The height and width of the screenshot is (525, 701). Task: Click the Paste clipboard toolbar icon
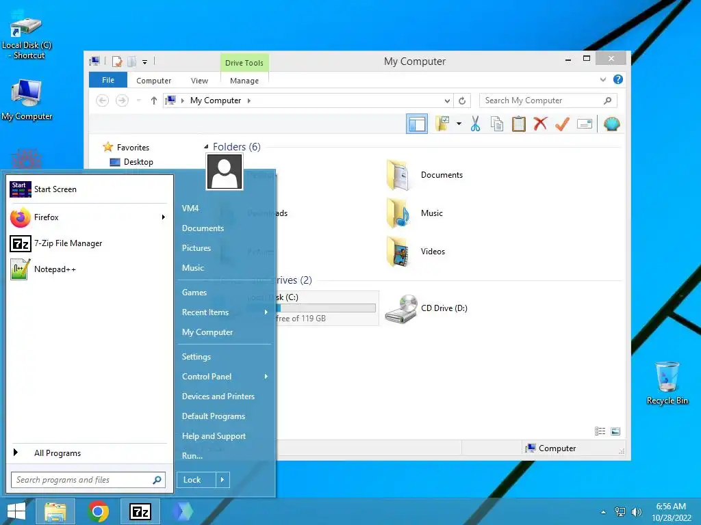[519, 124]
